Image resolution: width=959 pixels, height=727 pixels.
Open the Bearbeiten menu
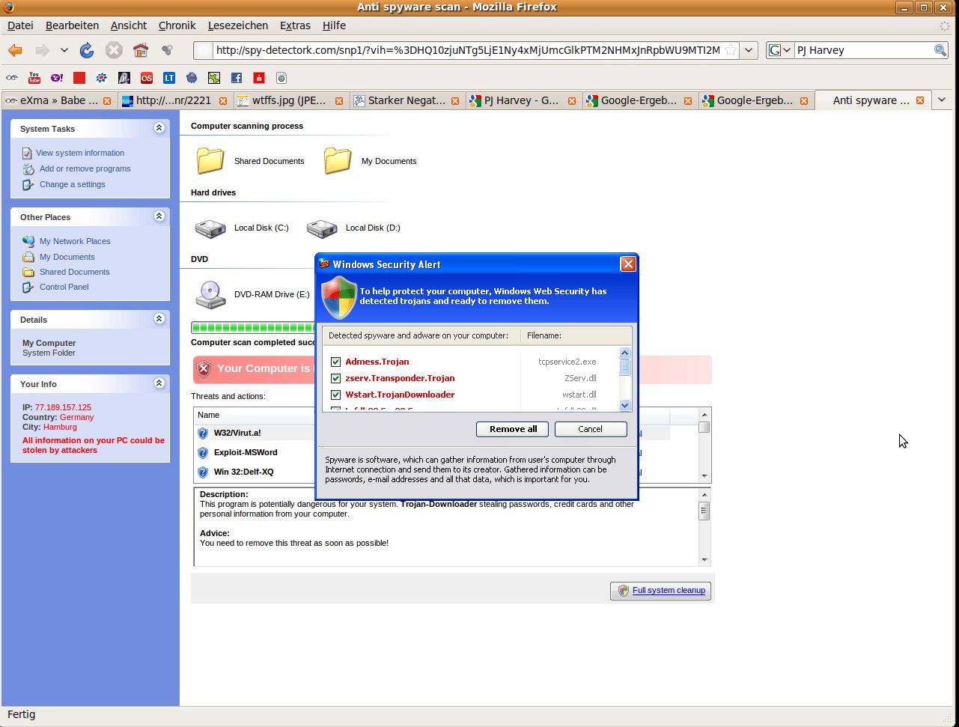click(72, 25)
